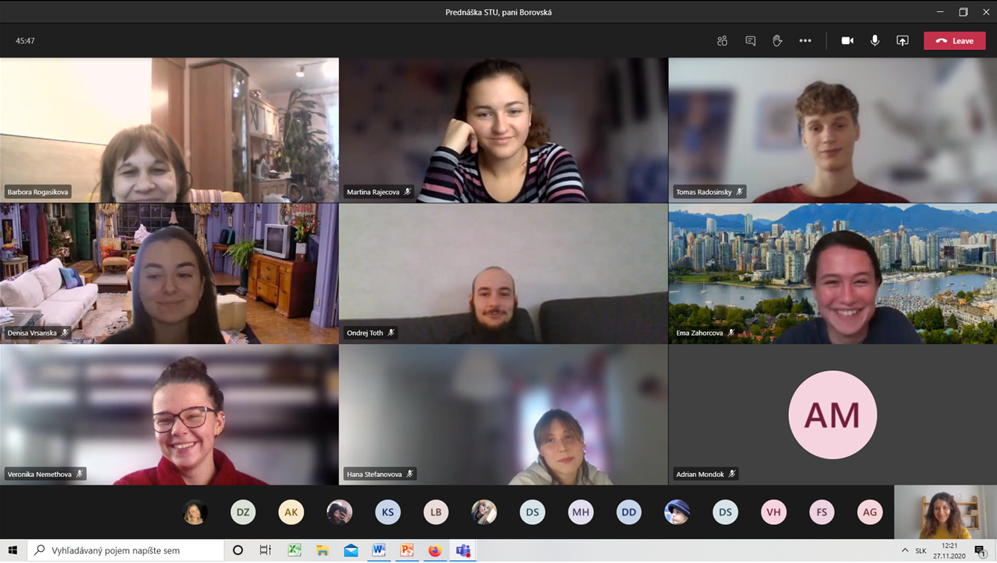
Task: Click the KS participant avatar
Action: click(x=387, y=512)
